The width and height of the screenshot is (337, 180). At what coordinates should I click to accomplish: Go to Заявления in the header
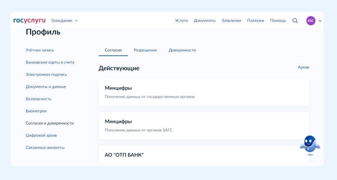pyautogui.click(x=231, y=21)
